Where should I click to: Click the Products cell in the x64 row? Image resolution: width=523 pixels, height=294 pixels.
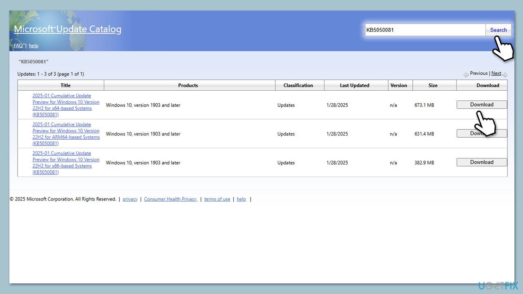143,105
